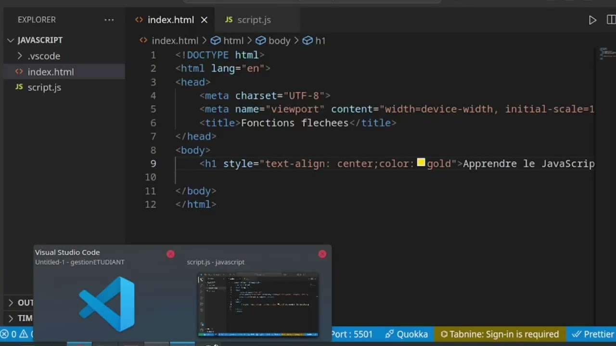This screenshot has width=616, height=346.
Task: Click the Run play button in editor toolbar
Action: pos(592,20)
